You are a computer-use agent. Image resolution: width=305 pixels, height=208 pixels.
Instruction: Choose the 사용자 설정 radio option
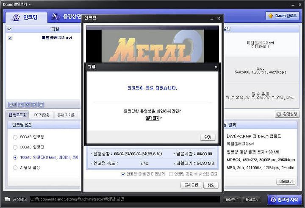[x=15, y=167]
